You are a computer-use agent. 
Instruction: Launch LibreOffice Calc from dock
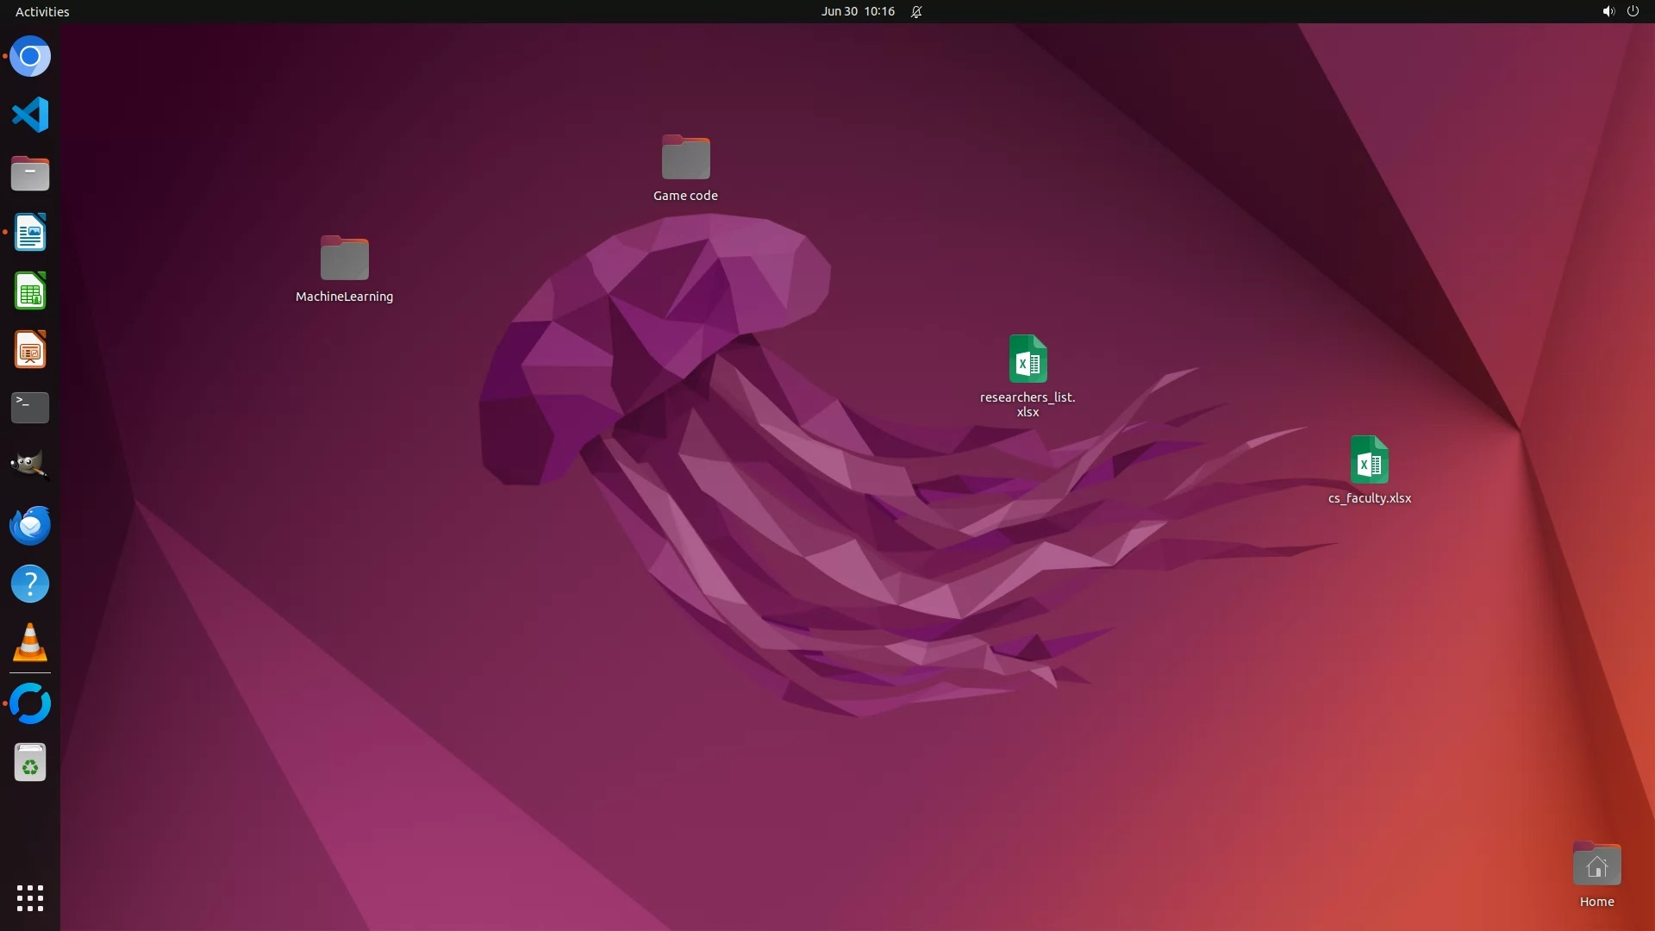(30, 291)
